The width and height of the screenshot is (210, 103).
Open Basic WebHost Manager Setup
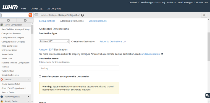15,29
